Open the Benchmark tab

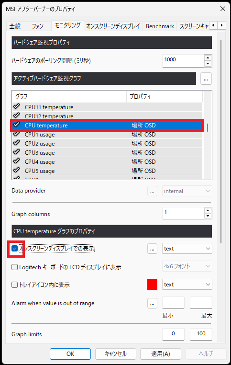point(160,26)
